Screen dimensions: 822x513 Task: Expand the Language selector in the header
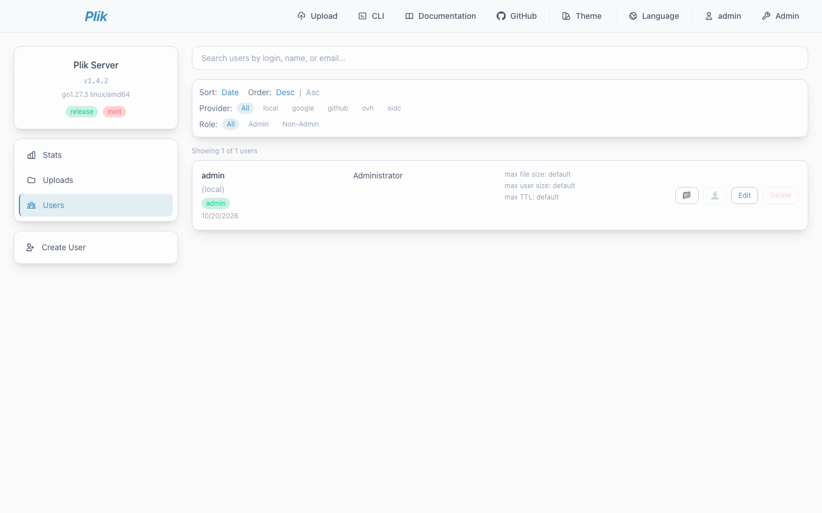[654, 16]
